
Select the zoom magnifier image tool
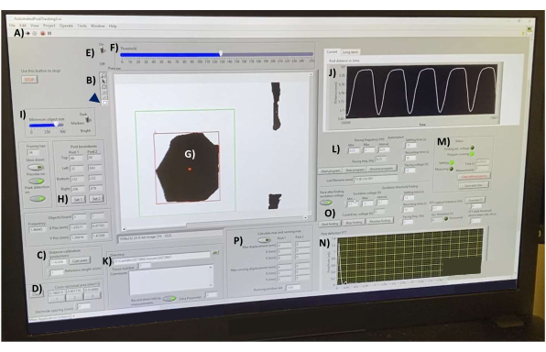pyautogui.click(x=104, y=76)
